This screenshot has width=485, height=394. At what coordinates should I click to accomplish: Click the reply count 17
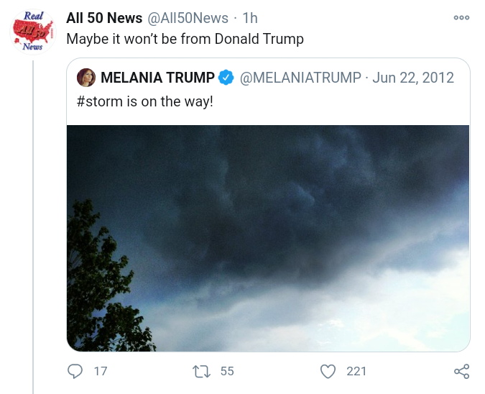tap(101, 371)
